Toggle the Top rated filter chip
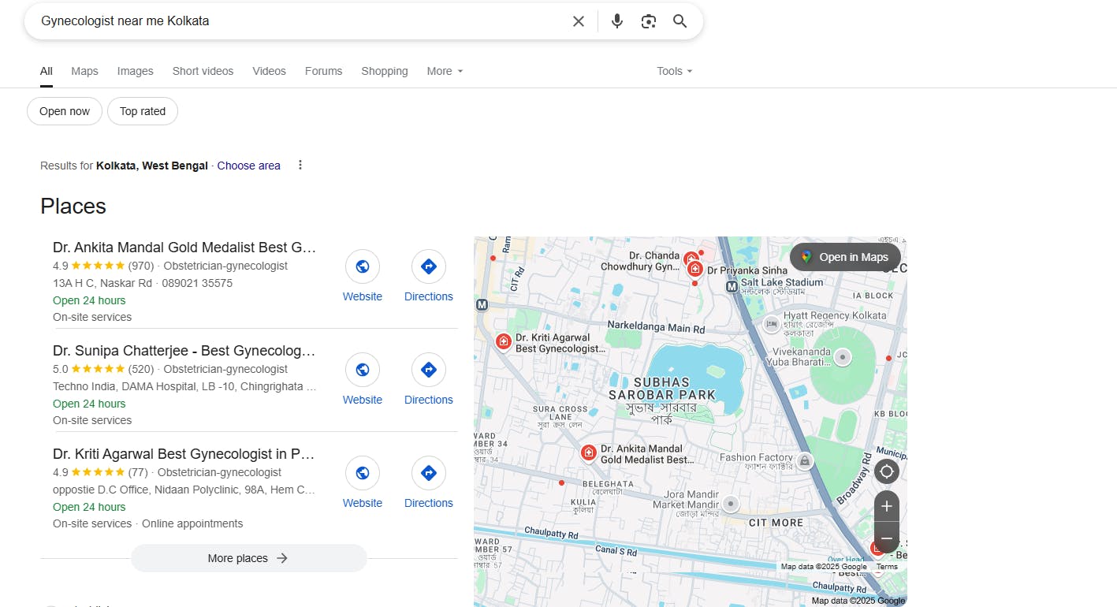The image size is (1117, 607). [x=143, y=111]
